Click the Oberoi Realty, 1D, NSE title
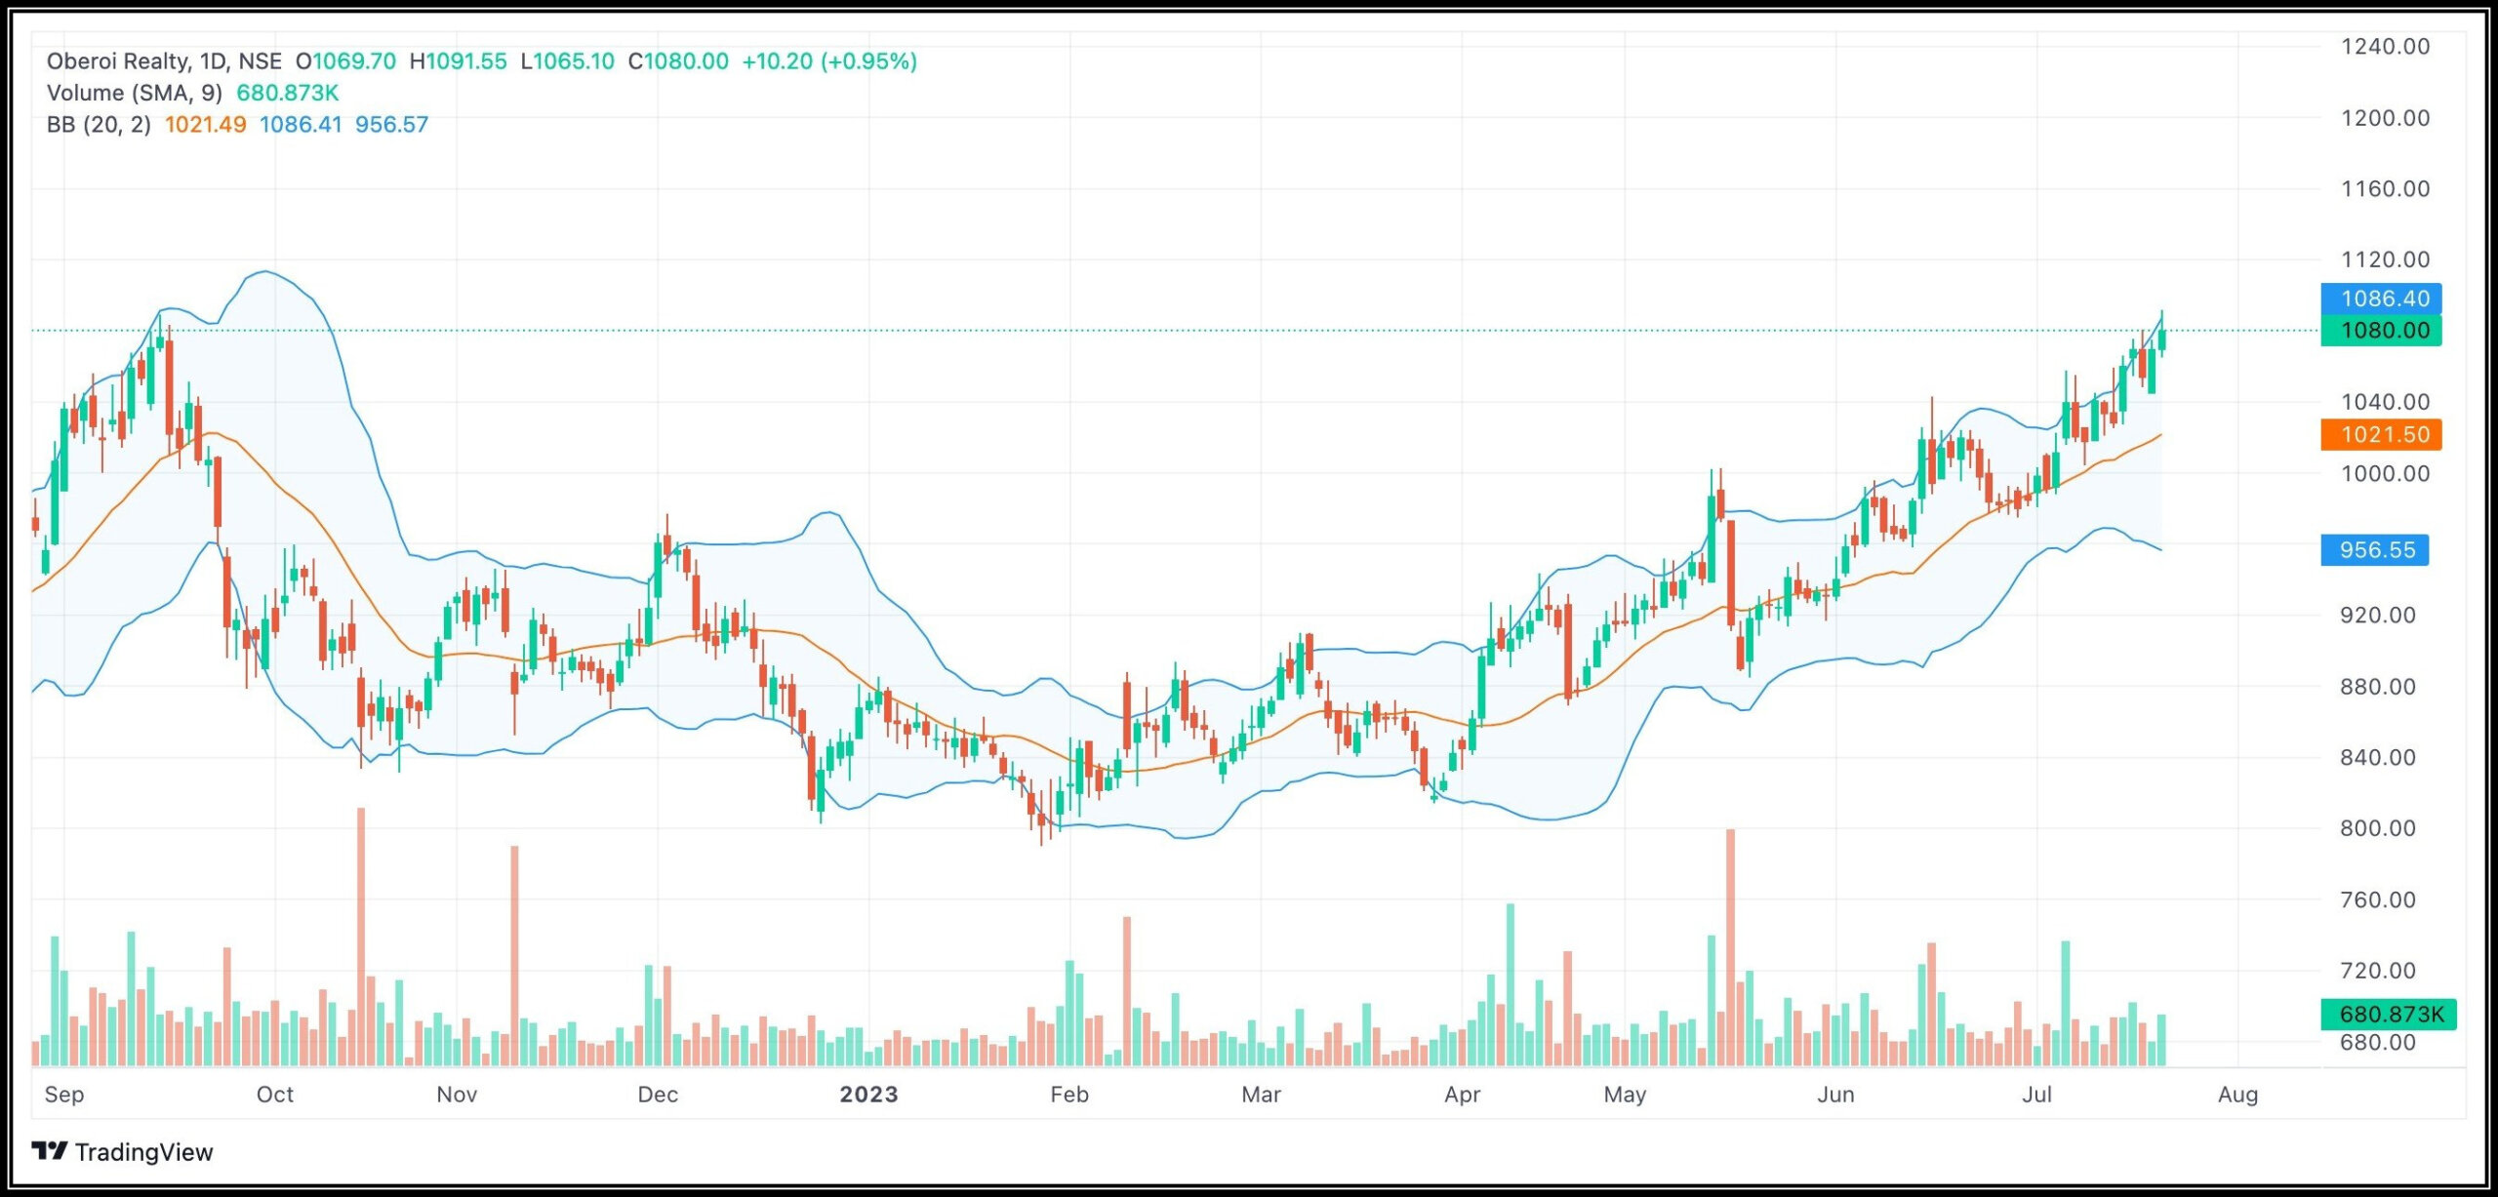 click(164, 61)
